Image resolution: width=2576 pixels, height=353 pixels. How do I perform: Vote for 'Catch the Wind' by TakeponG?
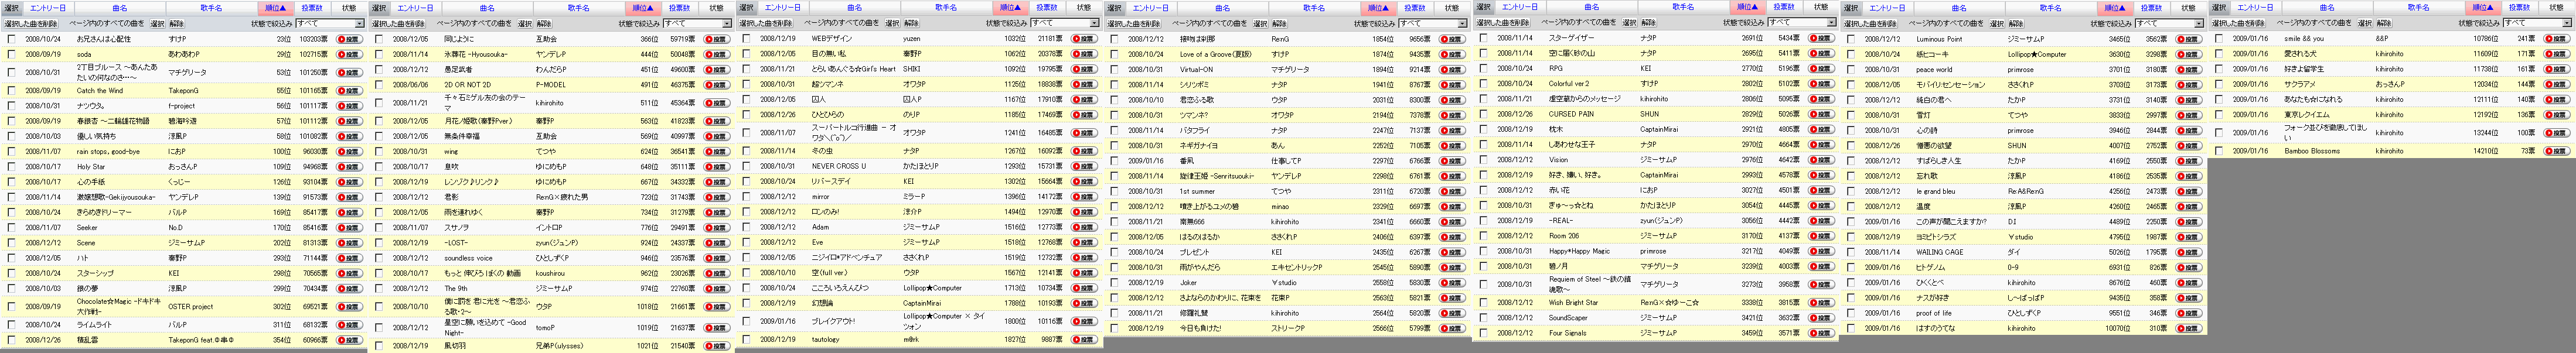pos(349,91)
